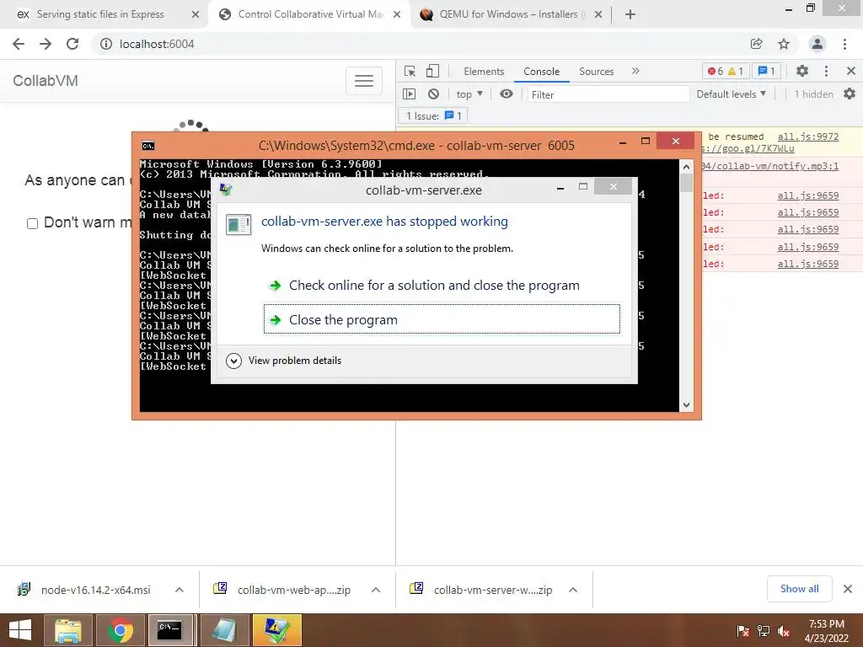Image resolution: width=863 pixels, height=647 pixels.
Task: Open all.js:9972 source link
Action: pyautogui.click(x=808, y=136)
